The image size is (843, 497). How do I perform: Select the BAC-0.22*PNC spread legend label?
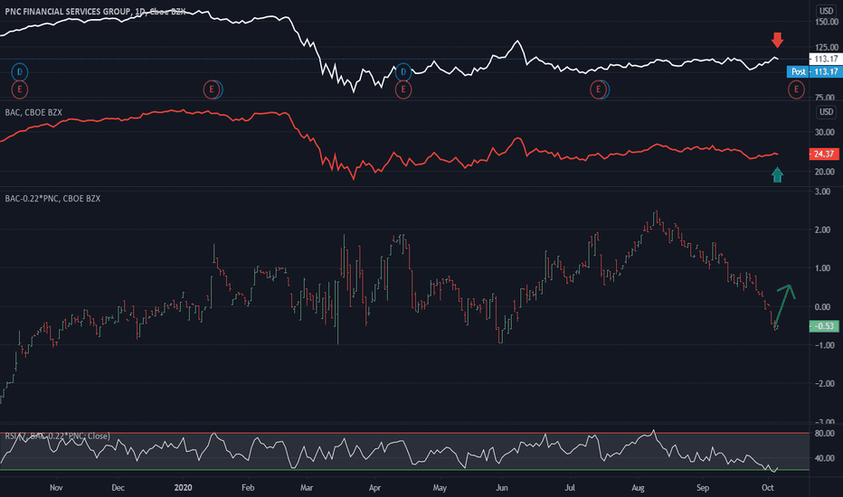(x=52, y=198)
